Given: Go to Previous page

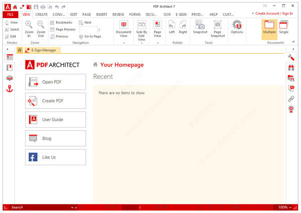Looking at the screenshot, I should 59,36.
